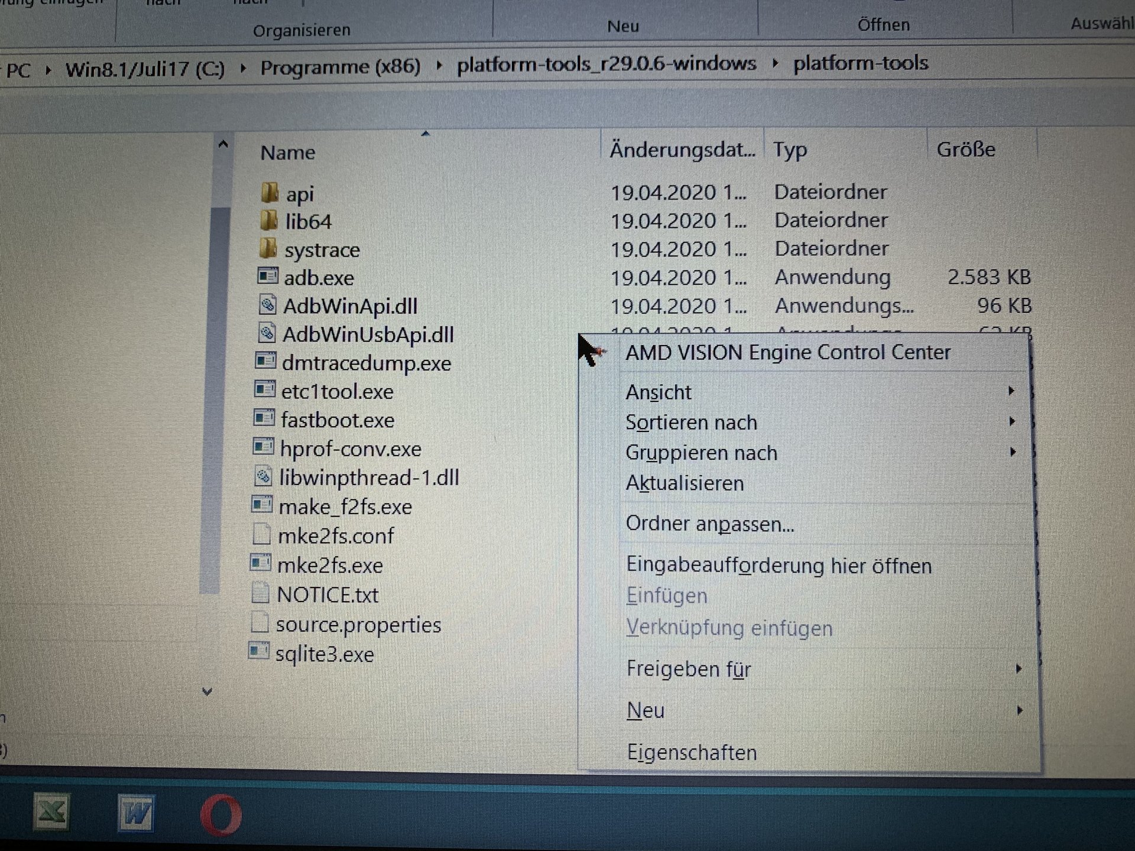Go to Win8.1/Juli17 (C:) breadcrumb
Screen dimensions: 1135x851
pos(145,69)
